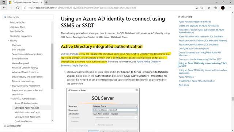The height and width of the screenshot is (132, 234).
Task: Open Logins, user accounts, roles article
Action: click(x=27, y=92)
